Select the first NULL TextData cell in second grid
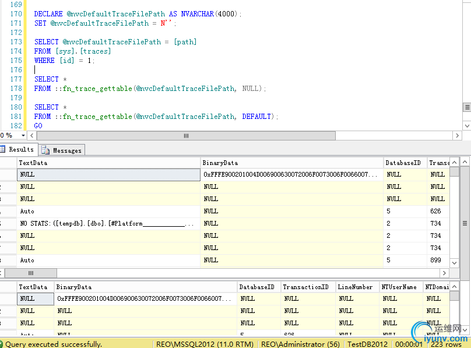The height and width of the screenshot is (348, 471). pyautogui.click(x=36, y=299)
